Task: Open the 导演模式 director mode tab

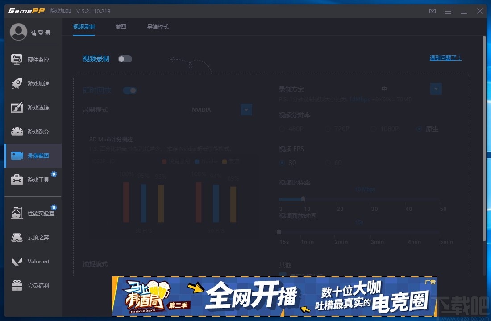Action: pyautogui.click(x=158, y=26)
